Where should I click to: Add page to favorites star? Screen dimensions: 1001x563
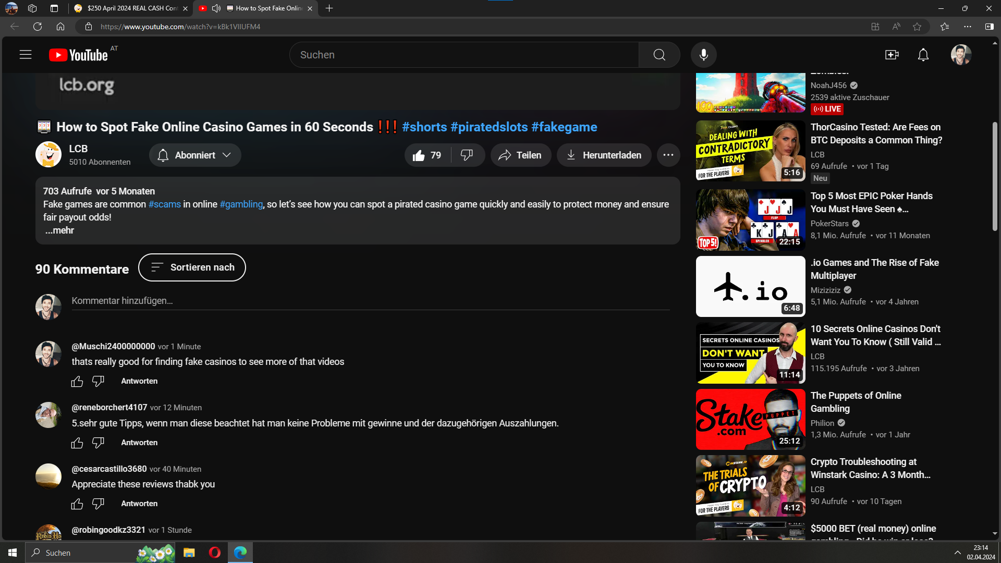917,27
